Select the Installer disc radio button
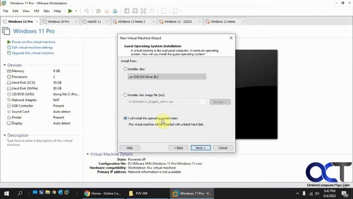Image resolution: width=353 pixels, height=199 pixels. tap(125, 69)
